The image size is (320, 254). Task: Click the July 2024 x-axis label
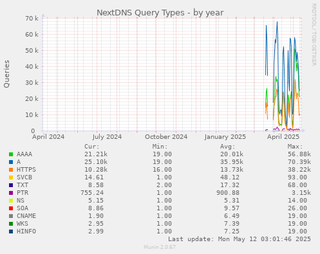(107, 137)
